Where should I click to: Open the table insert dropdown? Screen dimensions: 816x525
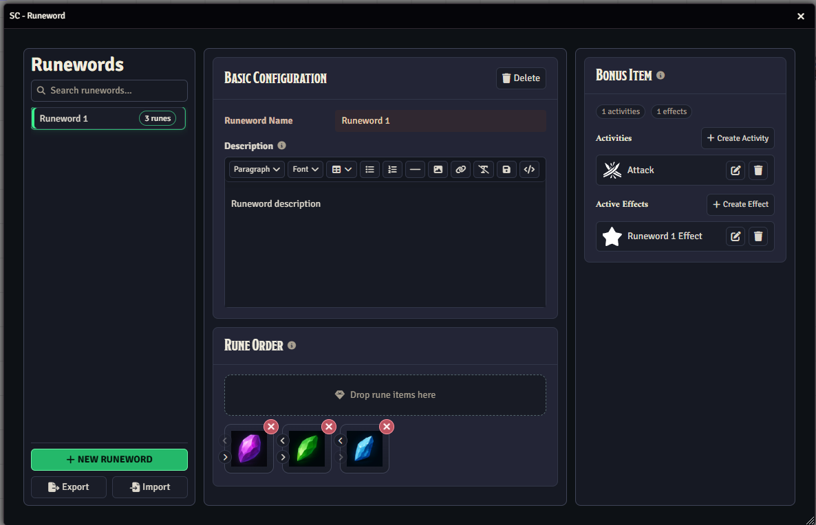(x=341, y=170)
